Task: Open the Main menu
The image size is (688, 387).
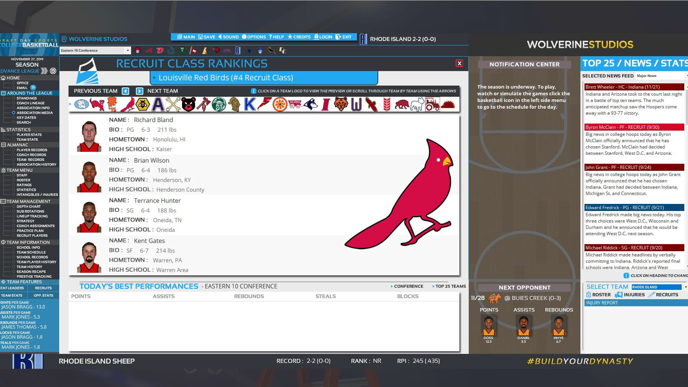Action: click(x=186, y=37)
